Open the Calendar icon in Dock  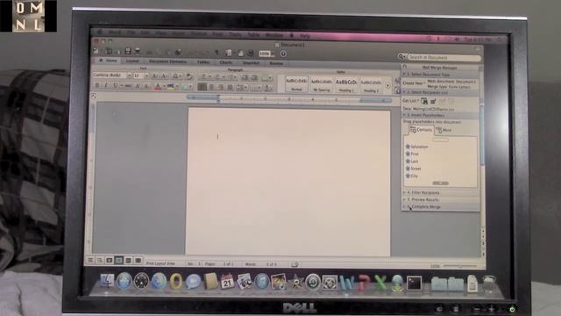227,282
